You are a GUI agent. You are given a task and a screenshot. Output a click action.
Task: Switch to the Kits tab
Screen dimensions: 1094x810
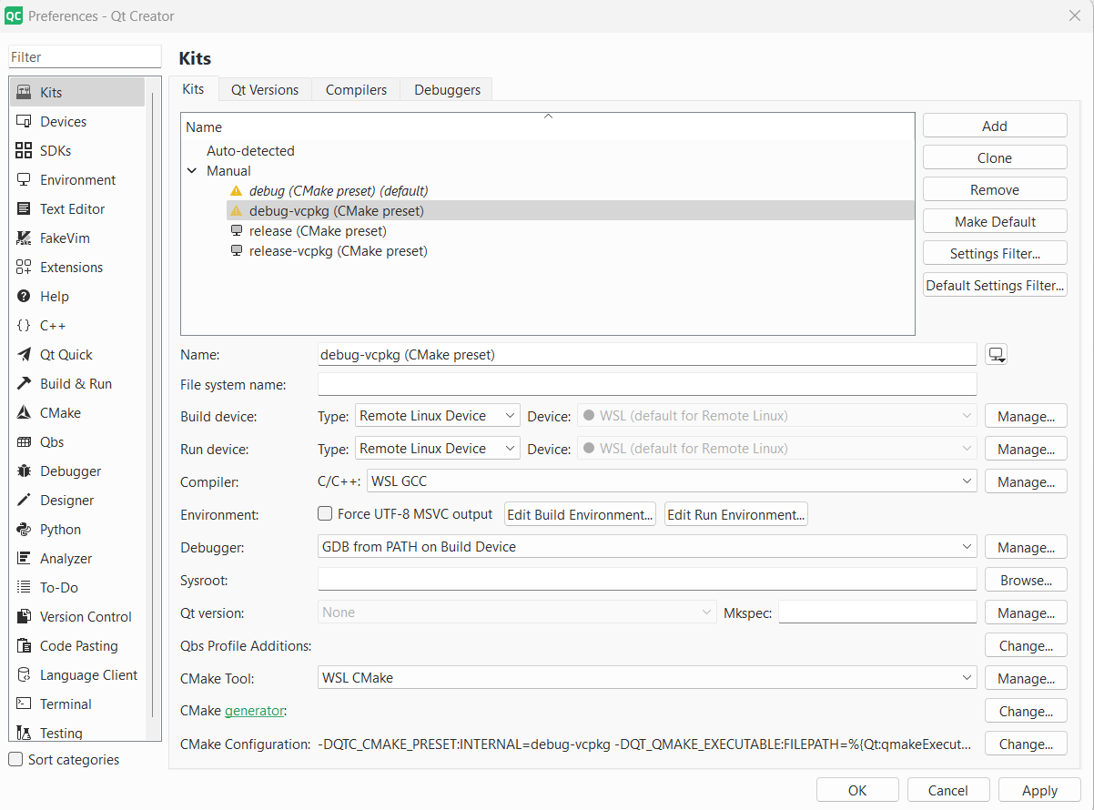pos(193,88)
